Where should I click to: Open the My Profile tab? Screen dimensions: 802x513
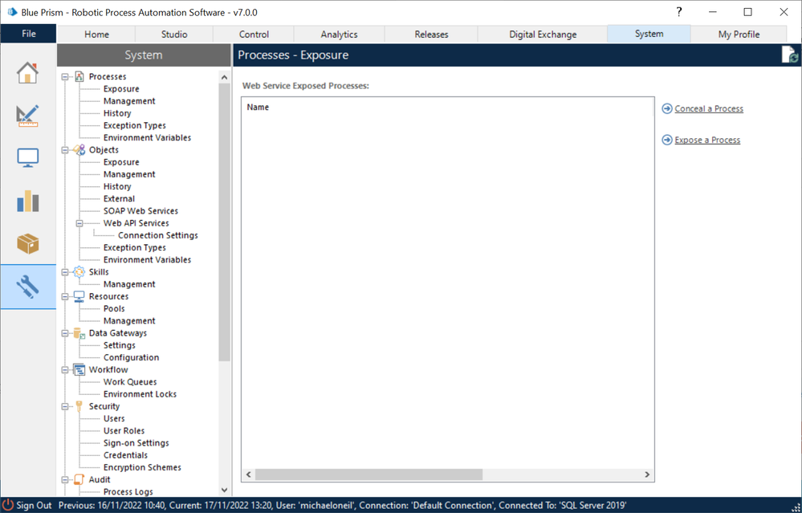point(739,35)
